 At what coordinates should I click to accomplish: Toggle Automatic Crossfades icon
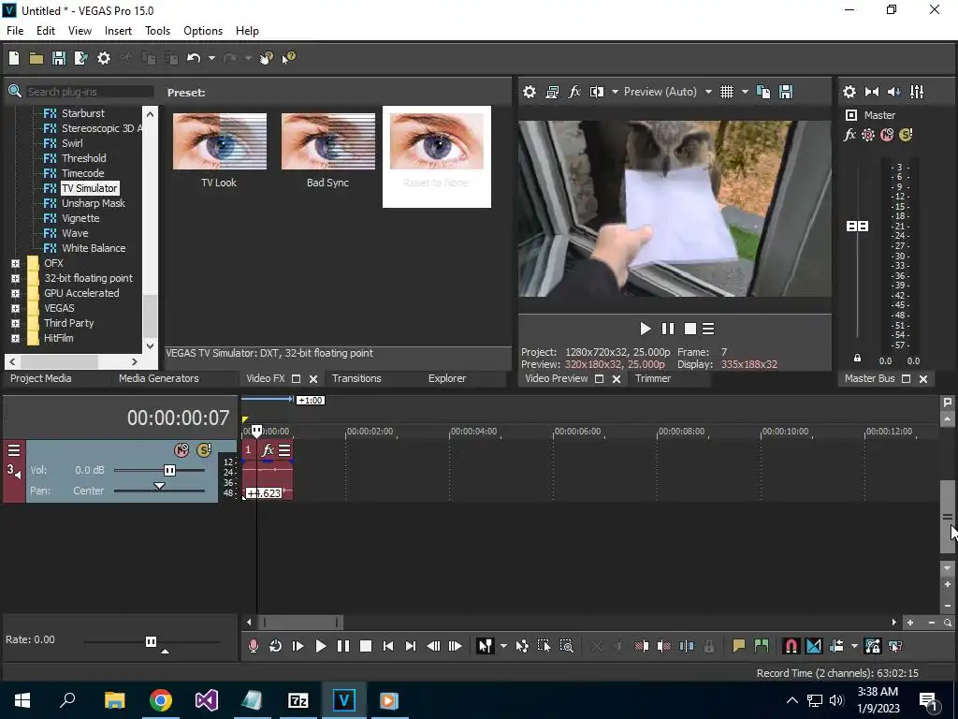tap(814, 646)
